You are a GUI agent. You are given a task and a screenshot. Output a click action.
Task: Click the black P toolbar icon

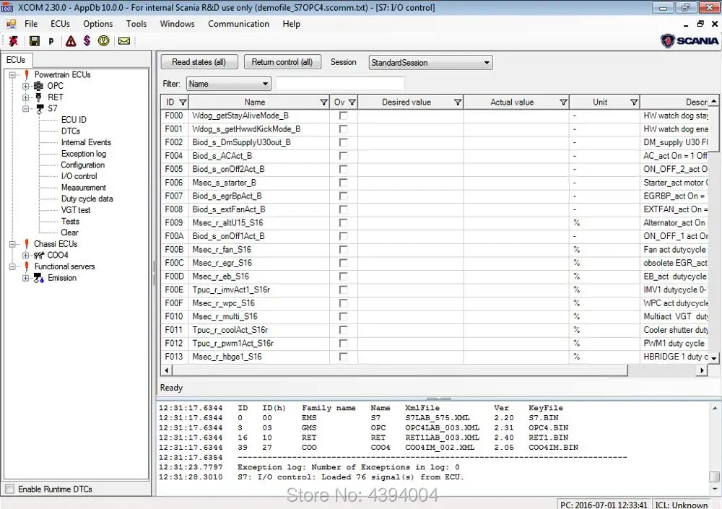51,41
